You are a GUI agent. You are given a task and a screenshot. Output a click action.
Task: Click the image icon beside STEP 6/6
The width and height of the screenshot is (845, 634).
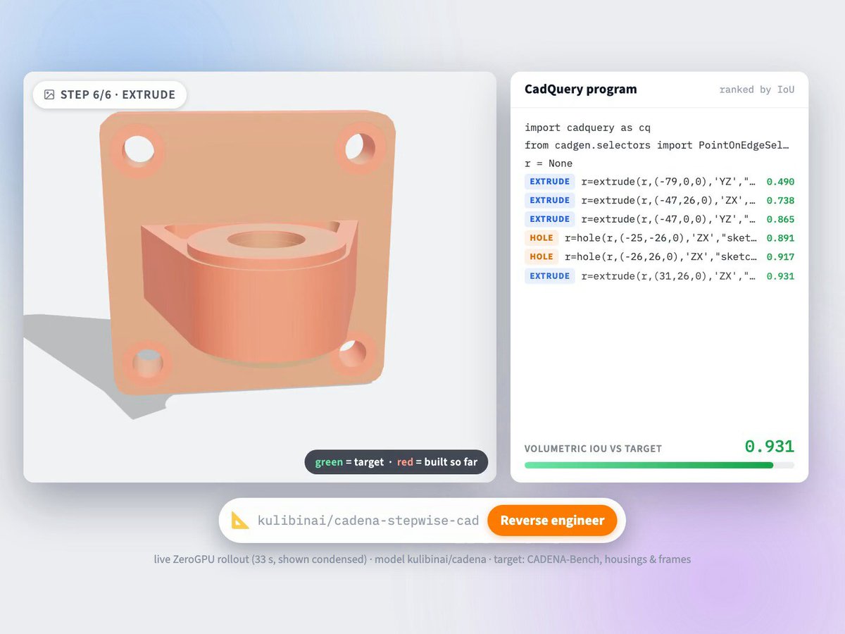[x=49, y=94]
